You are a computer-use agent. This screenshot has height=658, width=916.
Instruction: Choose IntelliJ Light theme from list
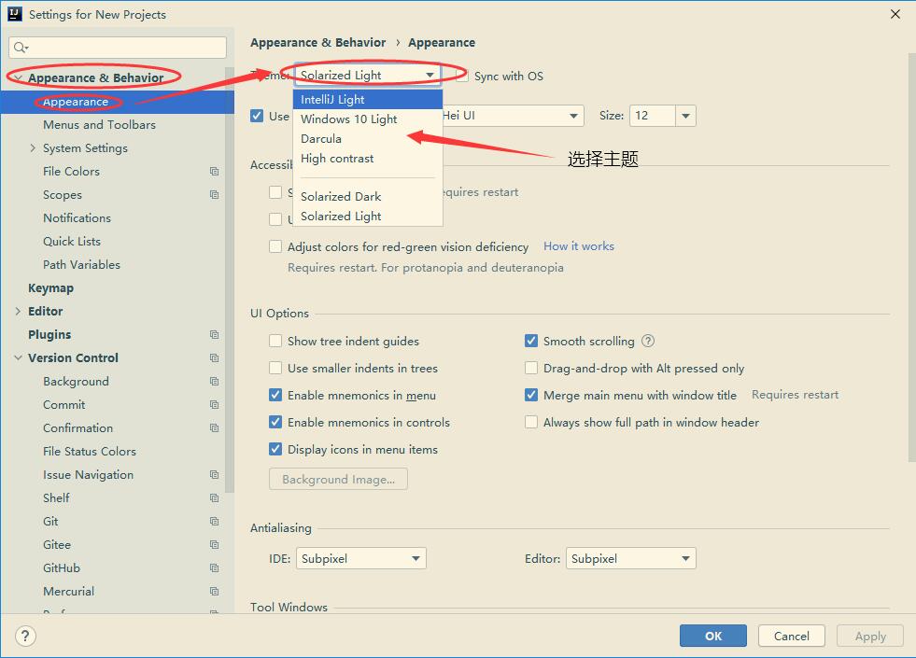[x=368, y=99]
